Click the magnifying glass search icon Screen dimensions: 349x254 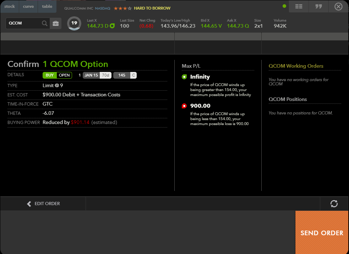tap(45, 23)
